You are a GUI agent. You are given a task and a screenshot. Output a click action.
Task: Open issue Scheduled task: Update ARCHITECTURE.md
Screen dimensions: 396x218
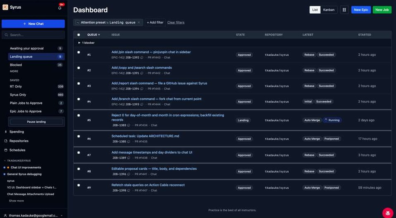(x=145, y=136)
